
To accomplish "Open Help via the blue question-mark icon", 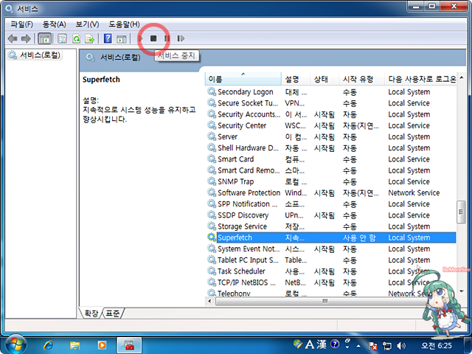I will [108, 38].
